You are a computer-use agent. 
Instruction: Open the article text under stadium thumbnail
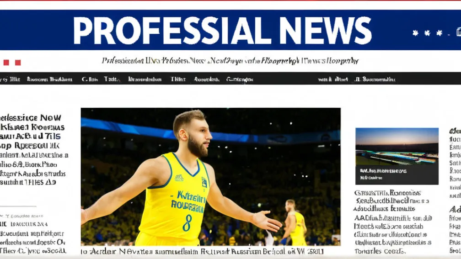pyautogui.click(x=392, y=222)
